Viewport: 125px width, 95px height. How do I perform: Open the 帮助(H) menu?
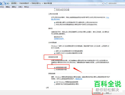26,7
